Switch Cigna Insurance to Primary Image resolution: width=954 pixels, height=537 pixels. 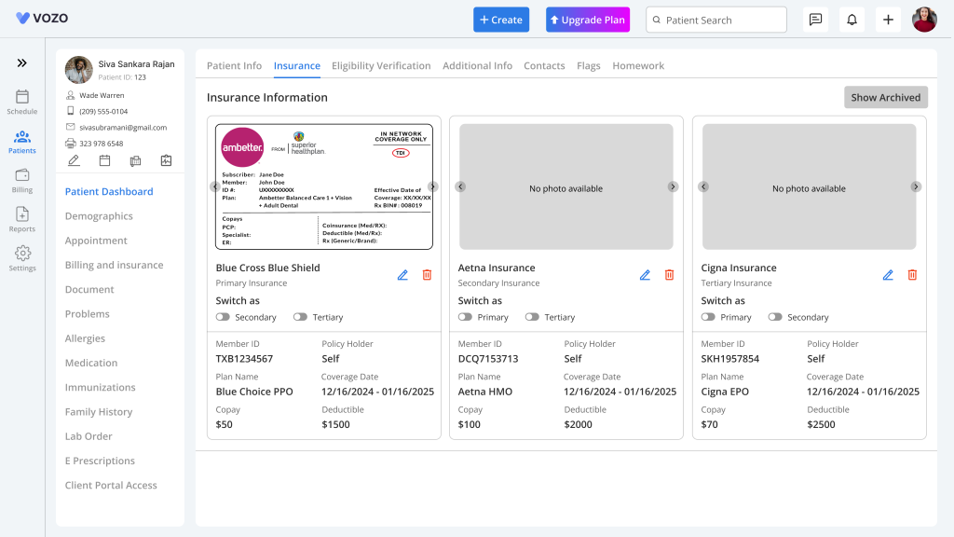pyautogui.click(x=708, y=317)
